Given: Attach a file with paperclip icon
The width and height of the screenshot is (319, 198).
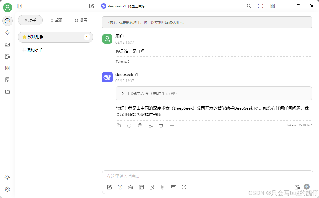Looking at the screenshot, I should click(x=162, y=187).
